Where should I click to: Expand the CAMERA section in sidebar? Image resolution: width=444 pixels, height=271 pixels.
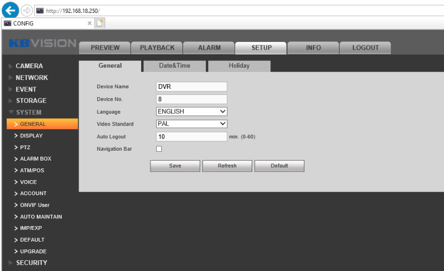coord(29,66)
